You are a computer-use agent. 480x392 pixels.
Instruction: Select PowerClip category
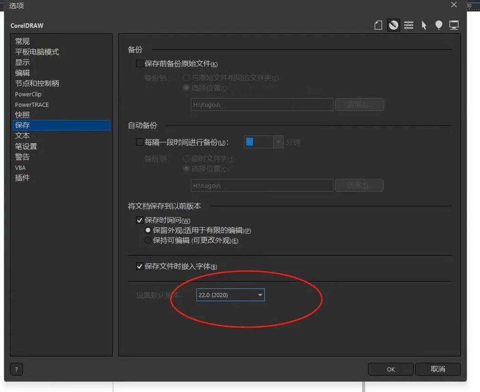click(x=61, y=94)
